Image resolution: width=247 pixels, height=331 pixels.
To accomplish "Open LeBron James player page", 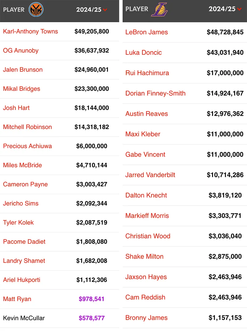I will 147,32.
